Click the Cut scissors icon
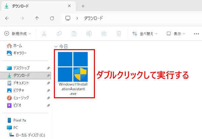The width and height of the screenshot is (202, 139). (44, 34)
